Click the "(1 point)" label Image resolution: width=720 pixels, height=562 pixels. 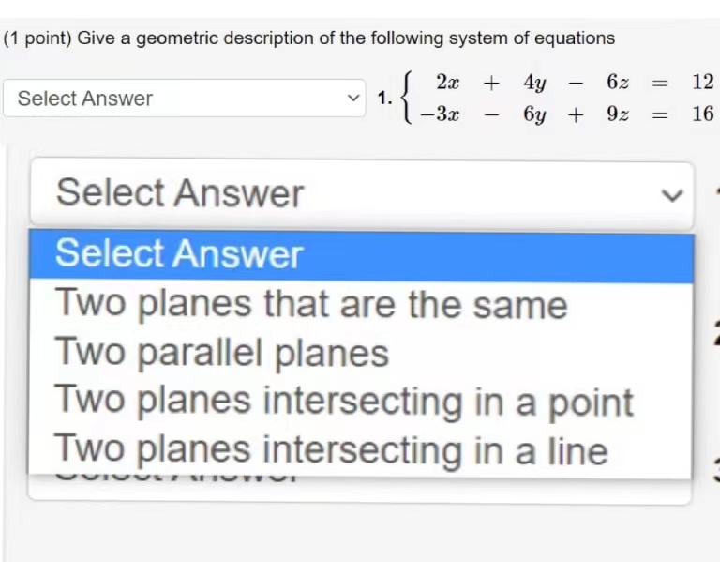[37, 38]
